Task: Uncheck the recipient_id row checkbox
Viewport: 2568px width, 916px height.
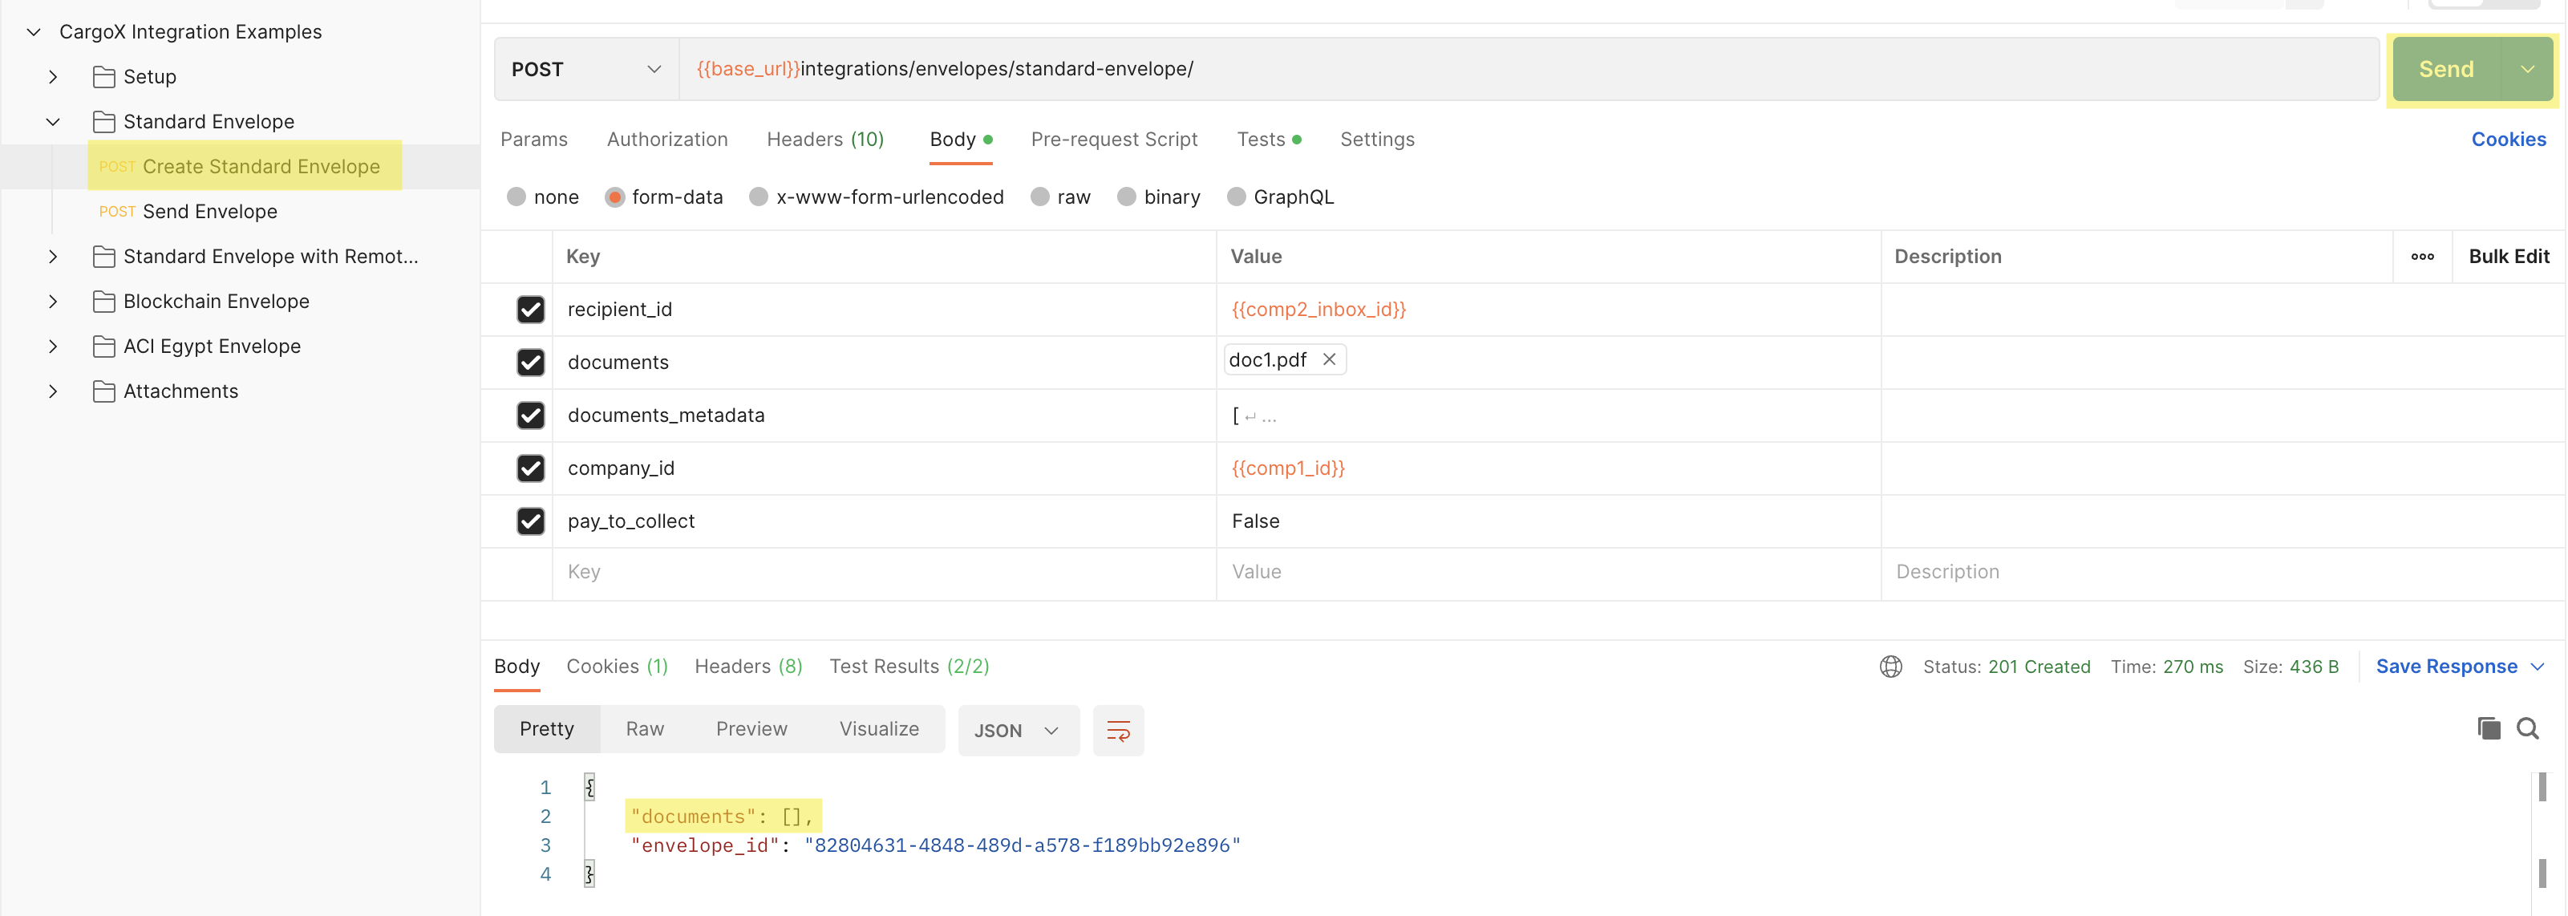Action: 530,309
